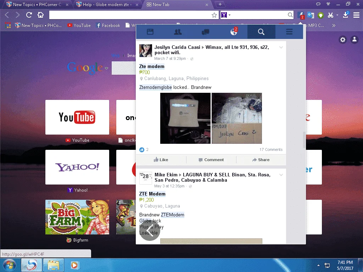Show more bookmarks with overflow chevron
This screenshot has width=363, height=272.
(x=334, y=25)
